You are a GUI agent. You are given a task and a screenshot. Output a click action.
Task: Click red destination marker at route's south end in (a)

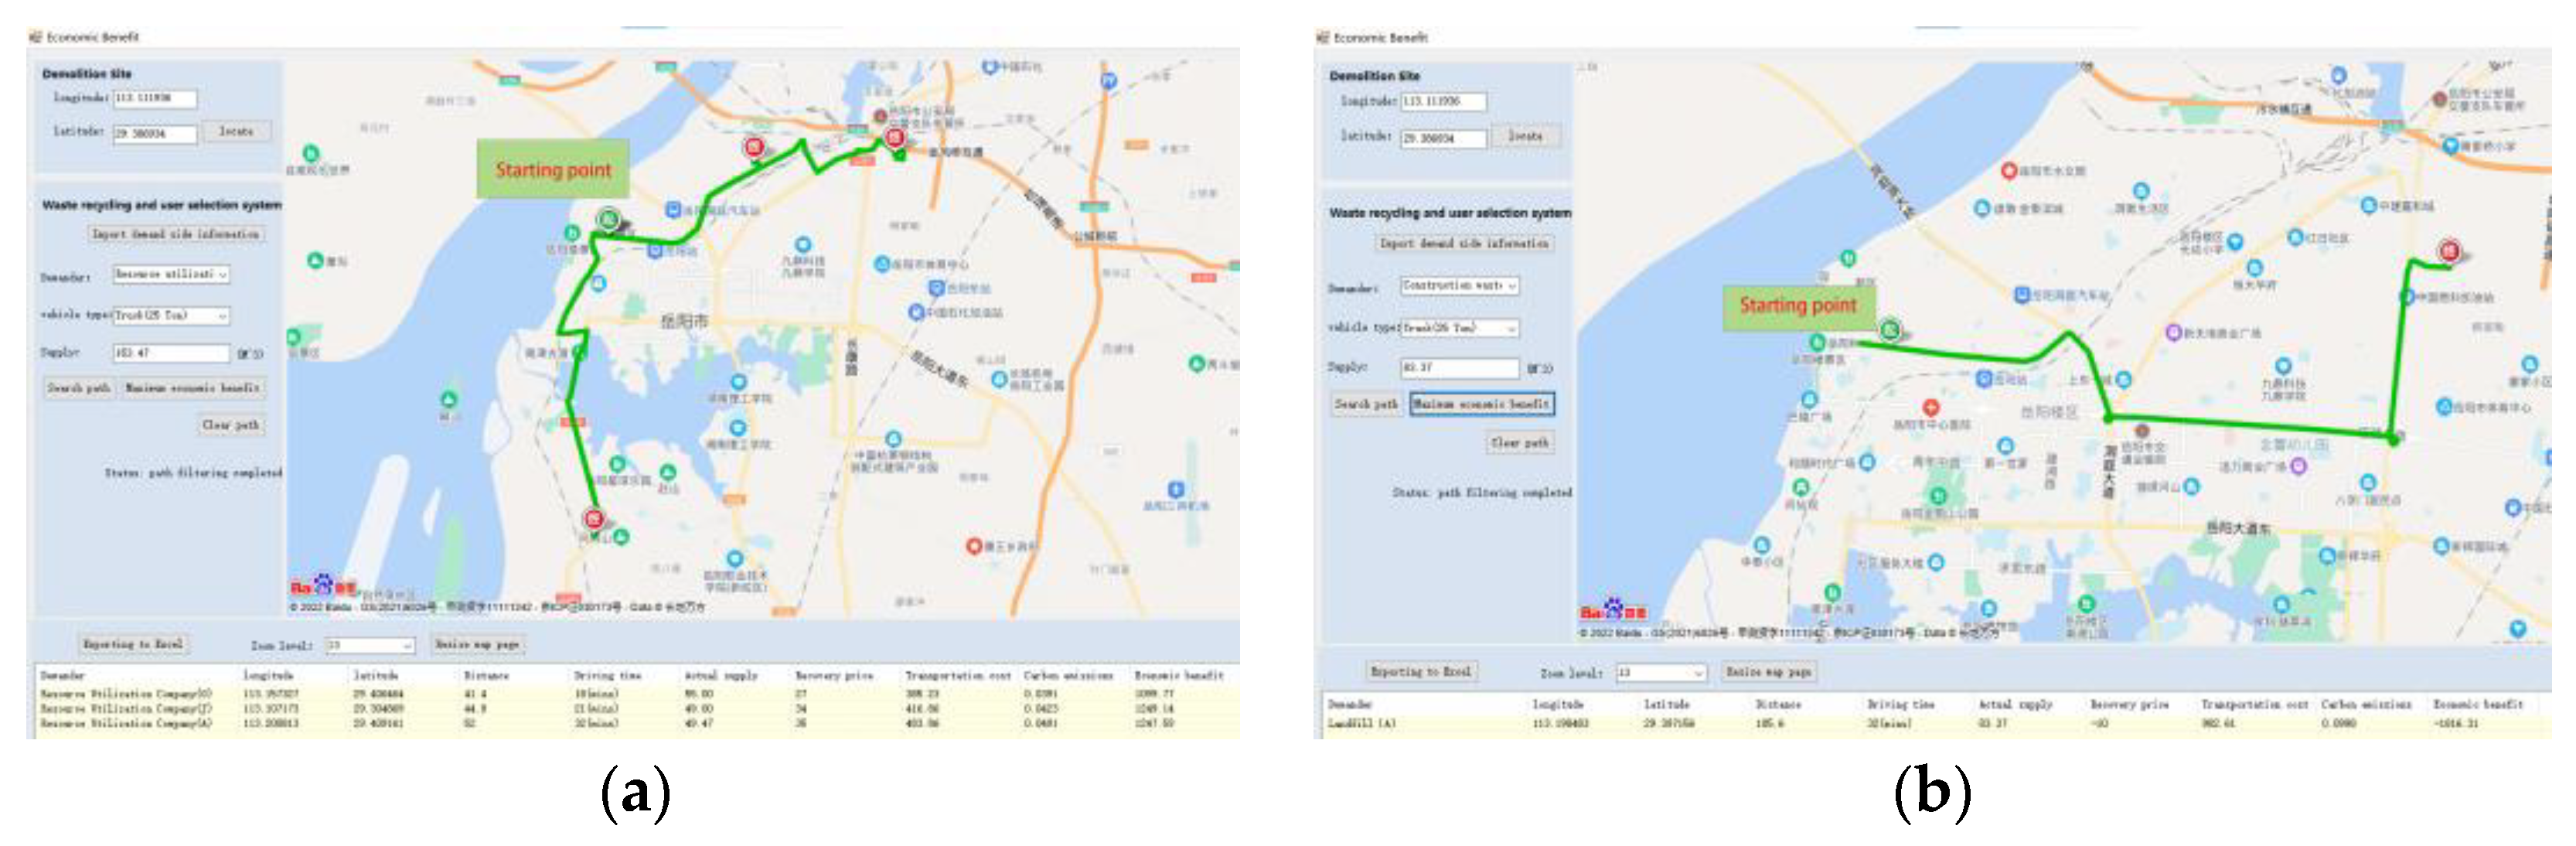coord(594,518)
